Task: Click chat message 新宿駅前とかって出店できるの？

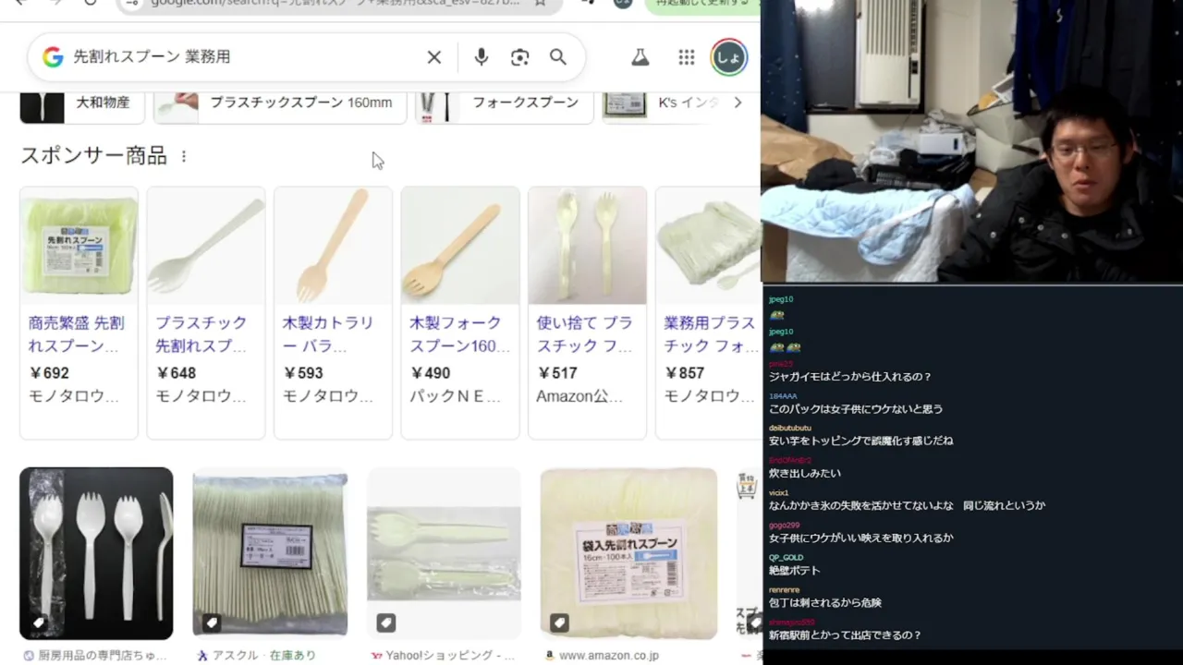Action: [845, 635]
